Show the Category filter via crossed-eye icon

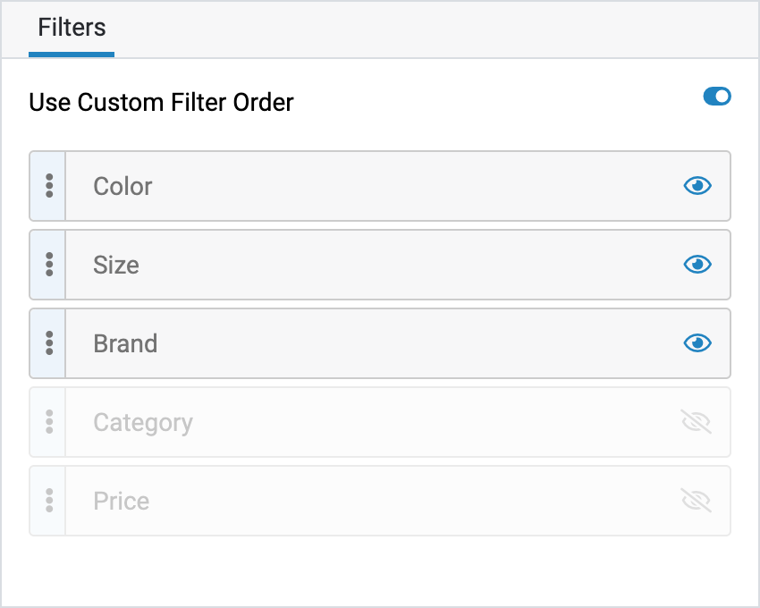tap(697, 422)
